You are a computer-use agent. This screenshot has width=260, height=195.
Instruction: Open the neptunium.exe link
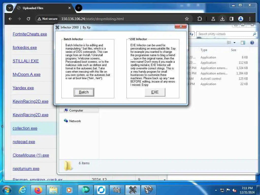pos(26,169)
